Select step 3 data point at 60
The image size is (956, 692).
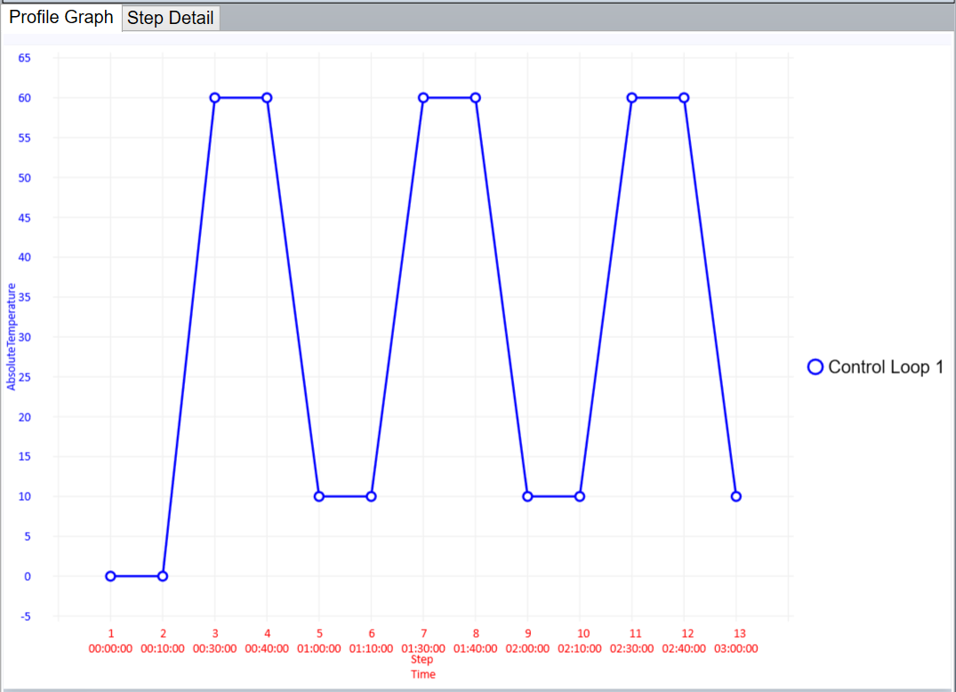pos(214,98)
